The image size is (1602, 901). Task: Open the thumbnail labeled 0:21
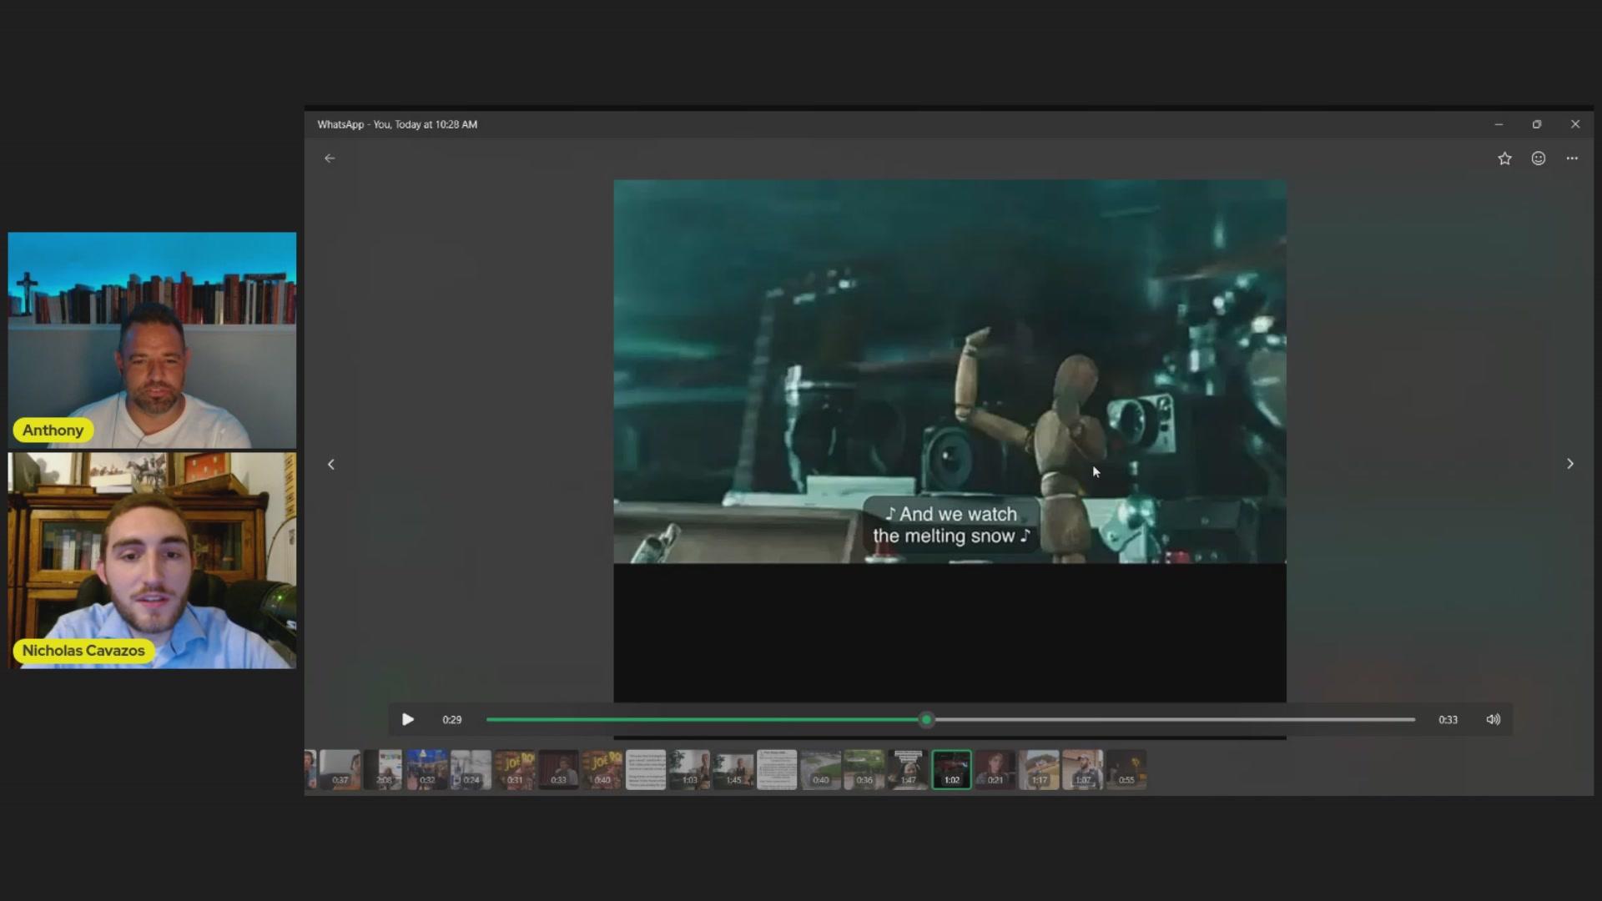tap(995, 769)
